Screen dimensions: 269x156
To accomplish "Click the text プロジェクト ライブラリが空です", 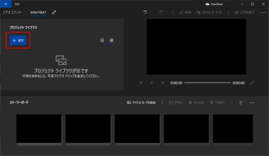I will (61, 71).
